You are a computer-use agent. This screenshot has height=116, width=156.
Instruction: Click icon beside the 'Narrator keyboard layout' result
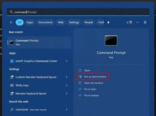click(x=12, y=93)
